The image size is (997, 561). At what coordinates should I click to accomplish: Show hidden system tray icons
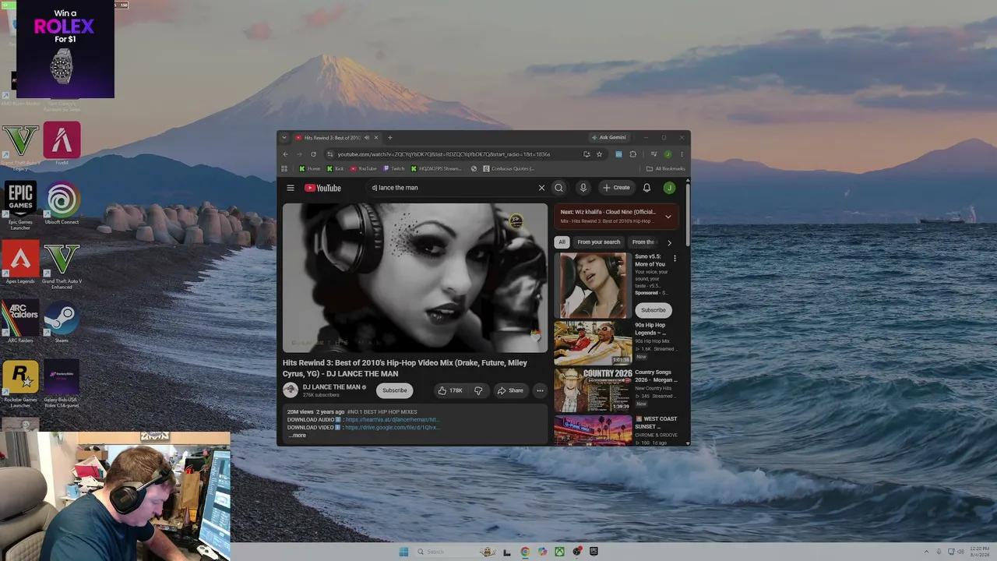pyautogui.click(x=926, y=552)
